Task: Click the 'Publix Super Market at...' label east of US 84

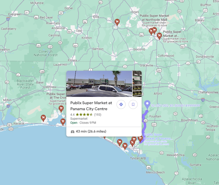Action: [x=172, y=34]
